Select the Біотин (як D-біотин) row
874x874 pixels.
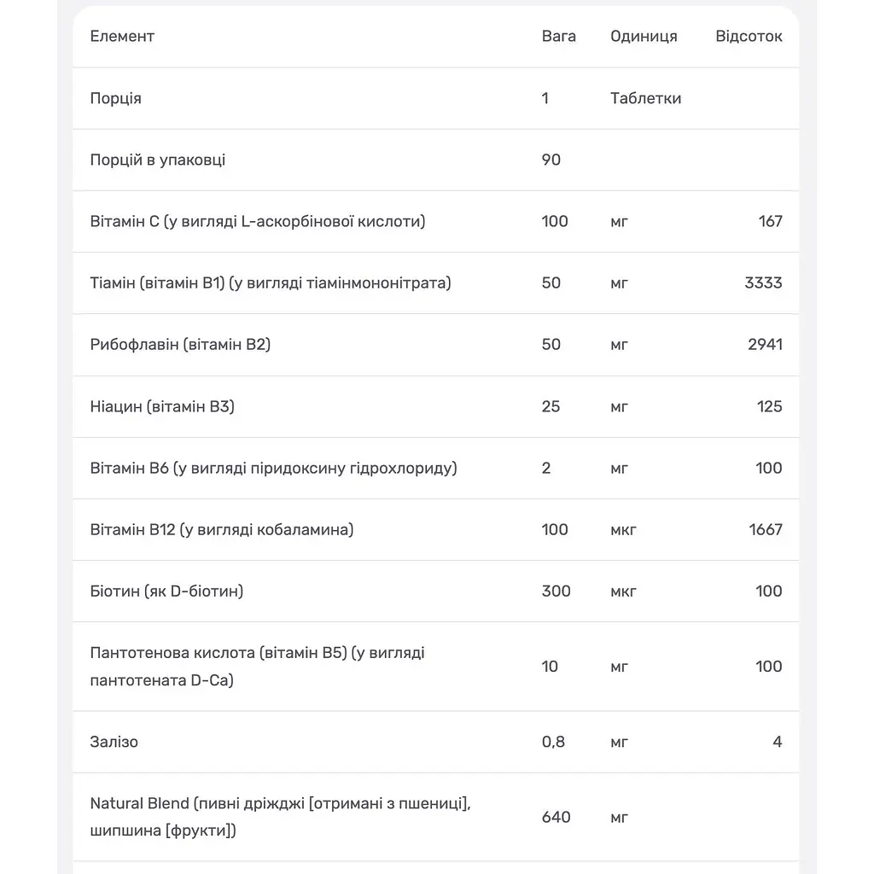point(436,591)
